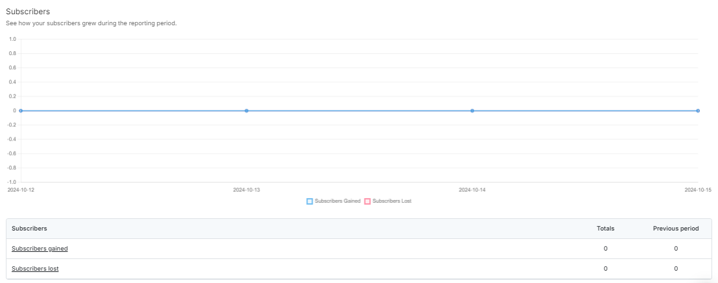The image size is (718, 283).
Task: Open the Subscribers lost link
Action: [35, 269]
